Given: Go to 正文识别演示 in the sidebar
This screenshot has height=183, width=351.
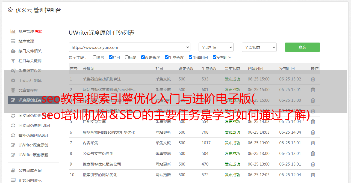Looking at the screenshot, I should pos(30,180).
